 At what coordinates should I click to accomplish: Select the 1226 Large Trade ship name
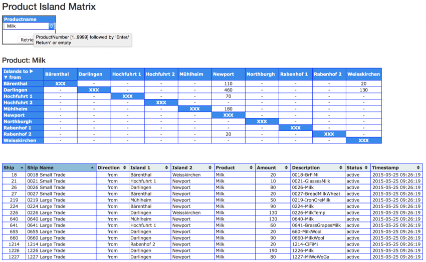tap(47, 250)
